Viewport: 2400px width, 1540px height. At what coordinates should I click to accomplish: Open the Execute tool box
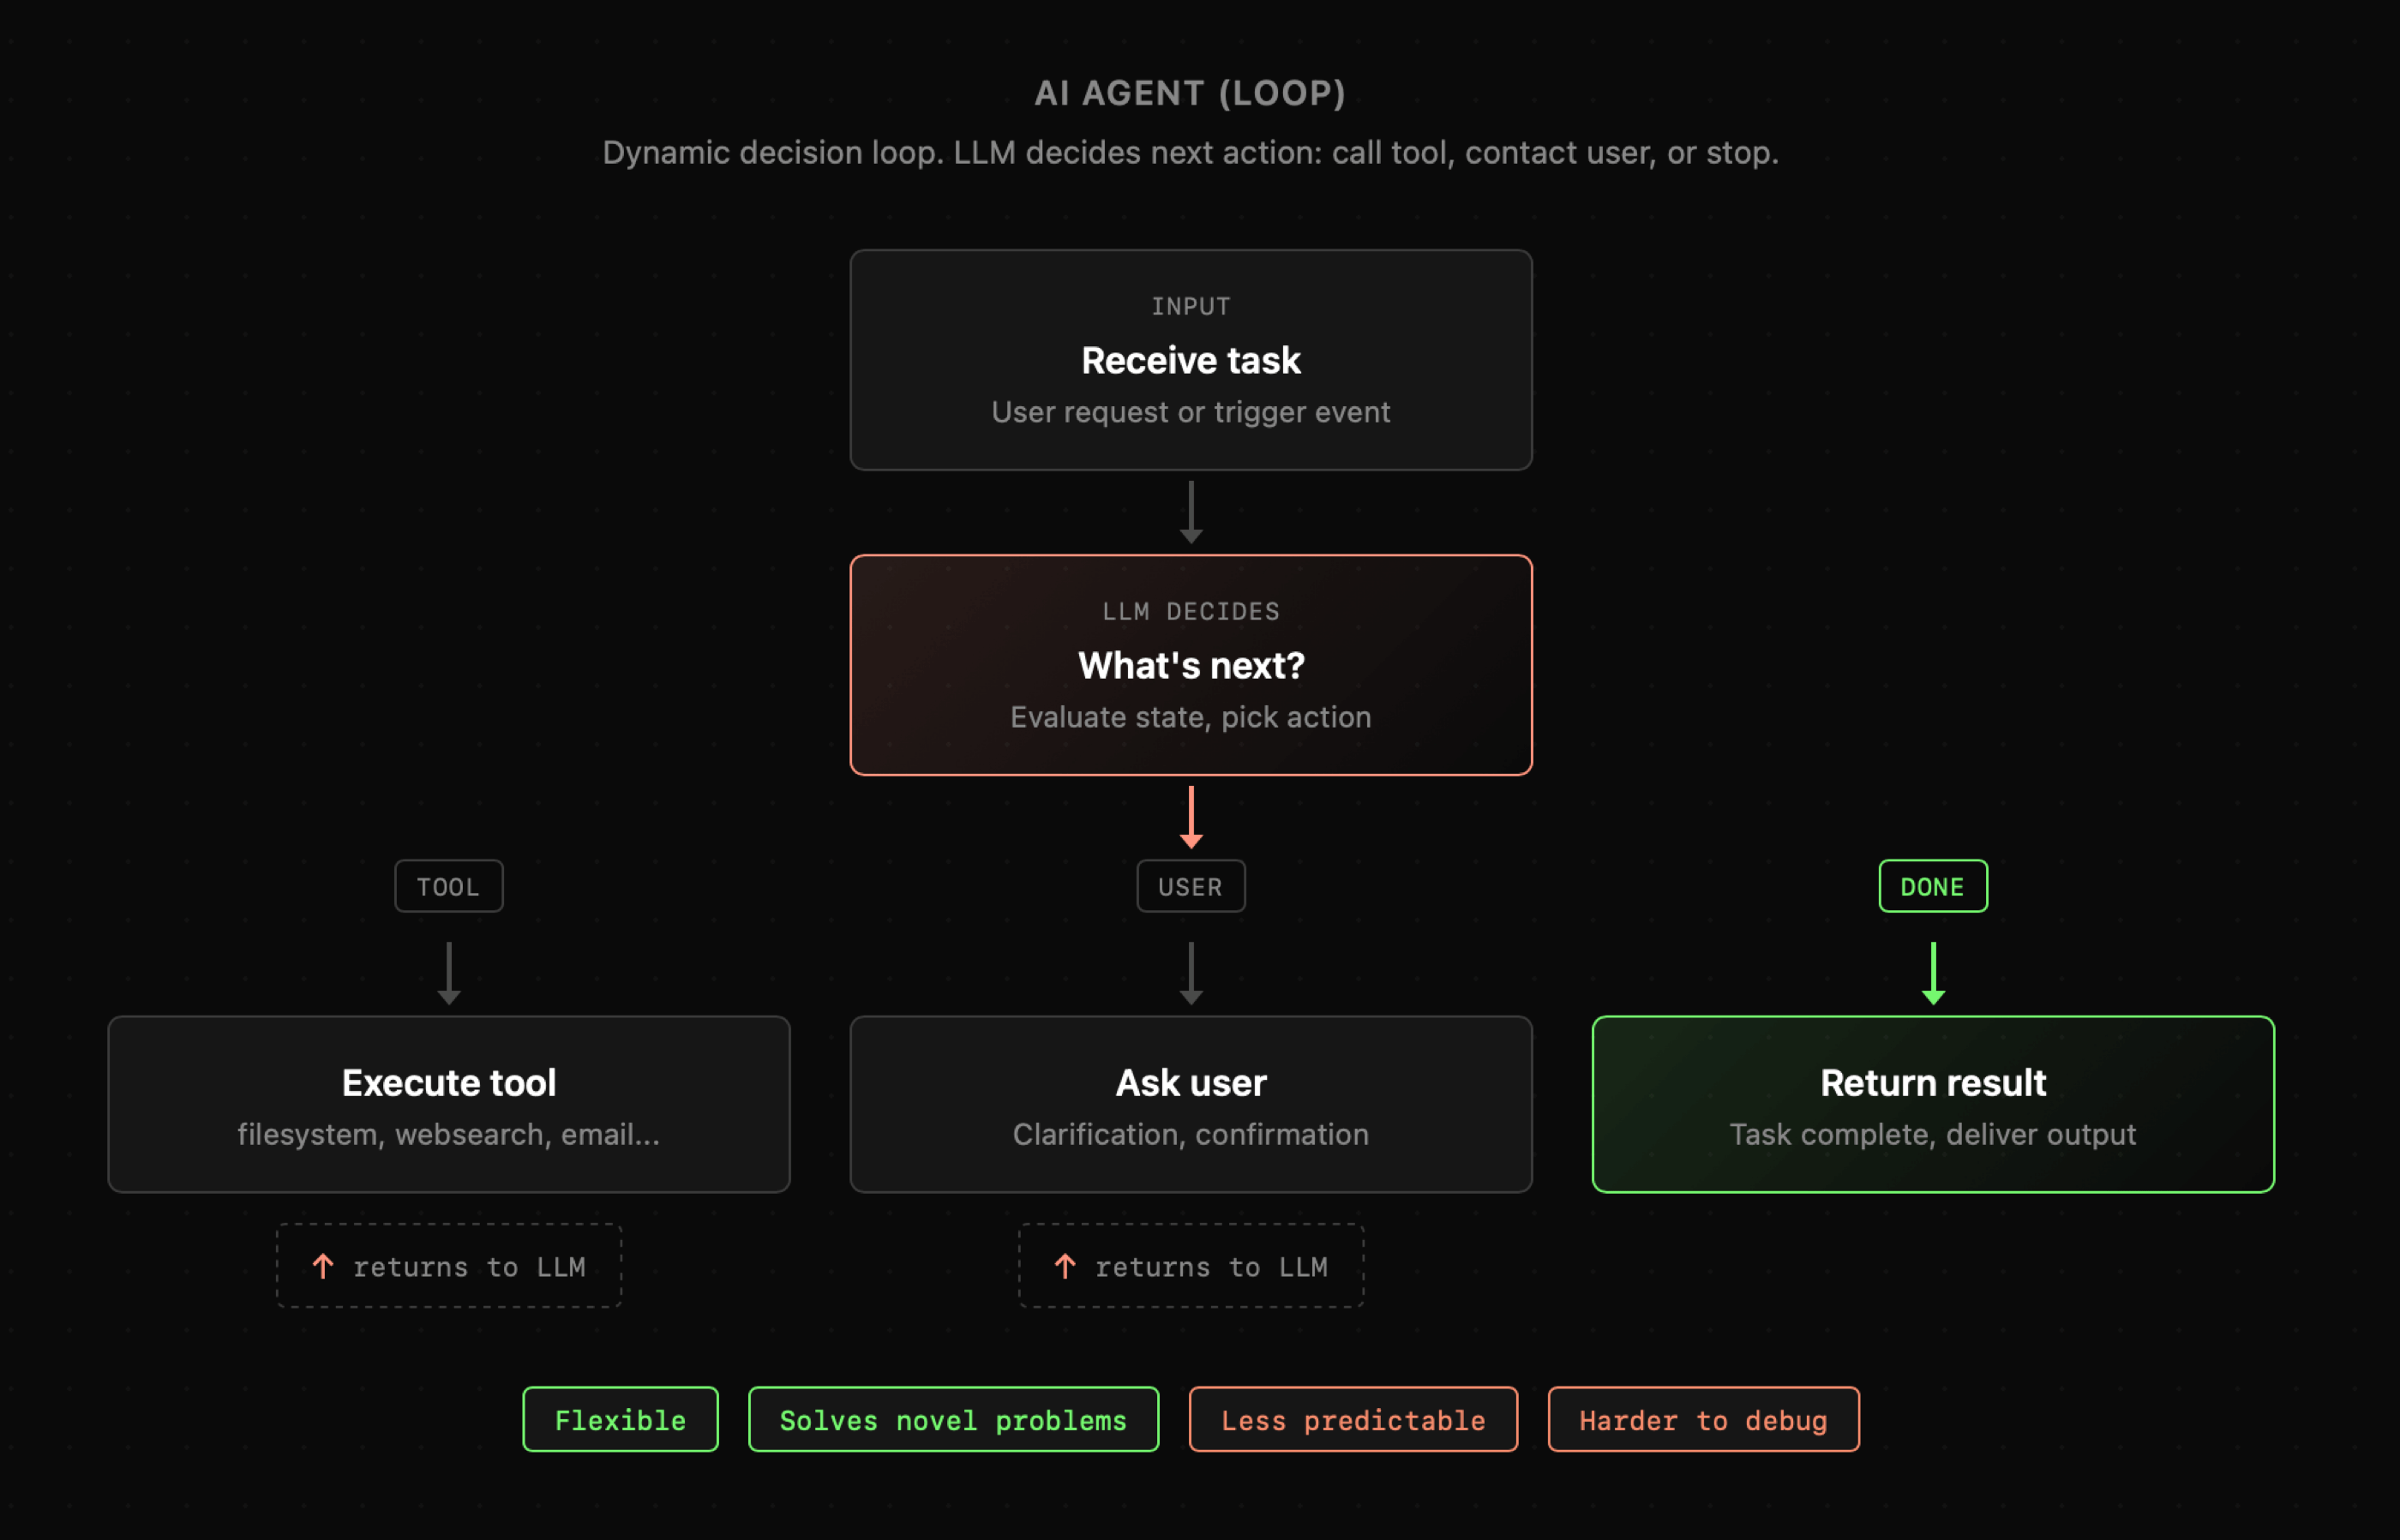(x=449, y=1104)
